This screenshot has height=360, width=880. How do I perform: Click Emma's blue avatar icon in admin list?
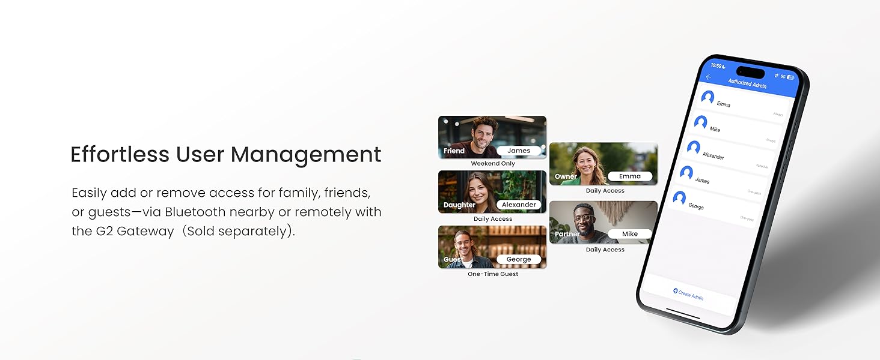tap(707, 97)
